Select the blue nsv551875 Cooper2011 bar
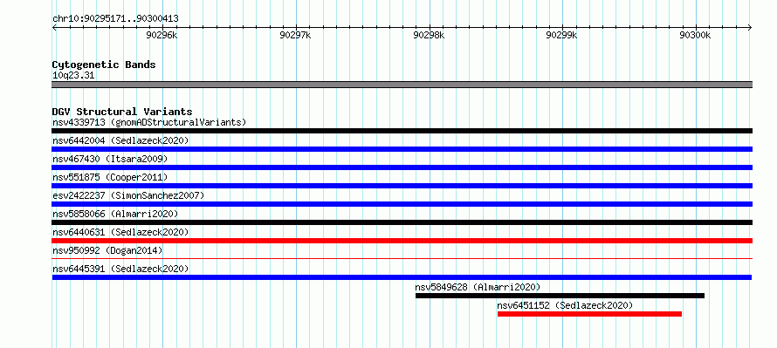777x348 pixels. (x=402, y=186)
